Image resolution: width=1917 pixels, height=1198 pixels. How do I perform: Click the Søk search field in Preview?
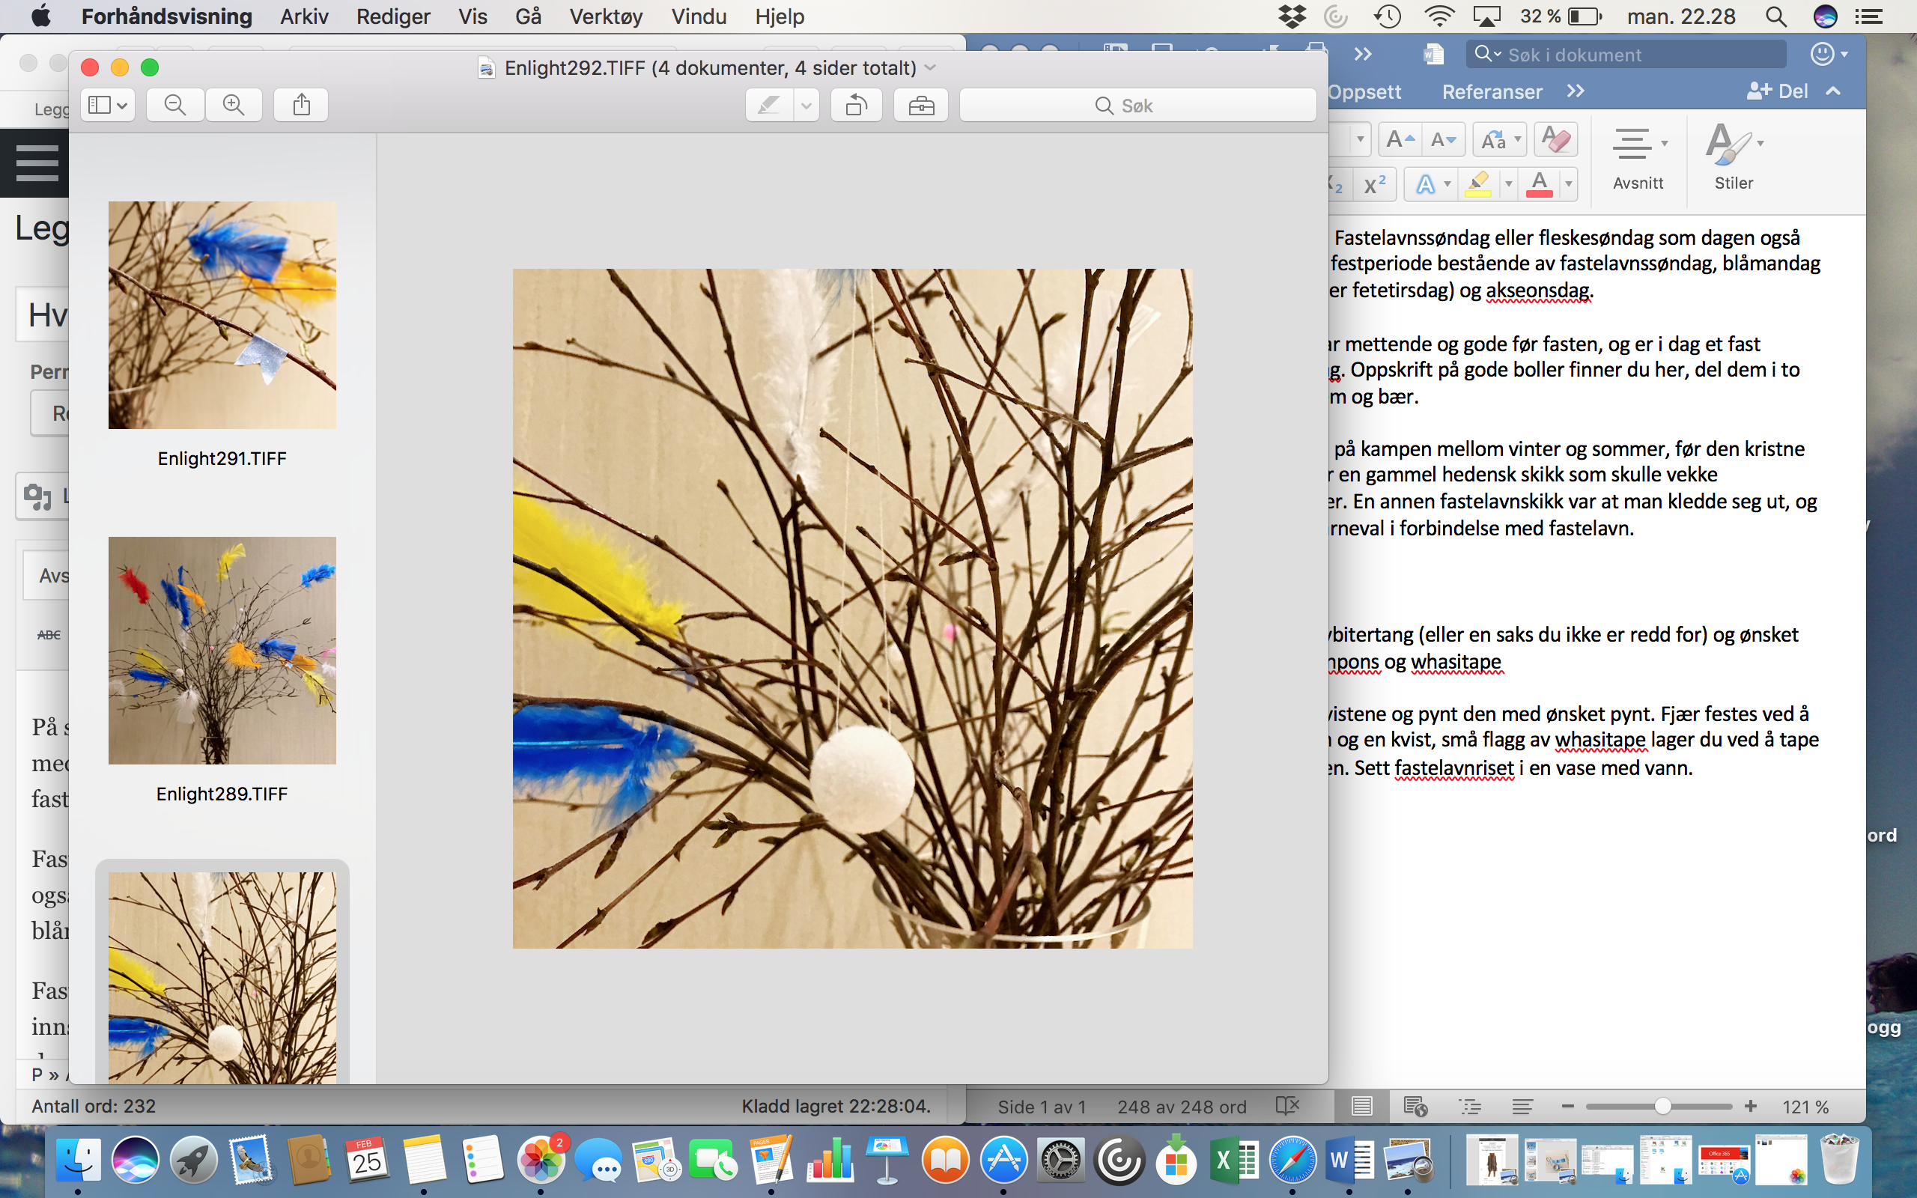(1137, 106)
